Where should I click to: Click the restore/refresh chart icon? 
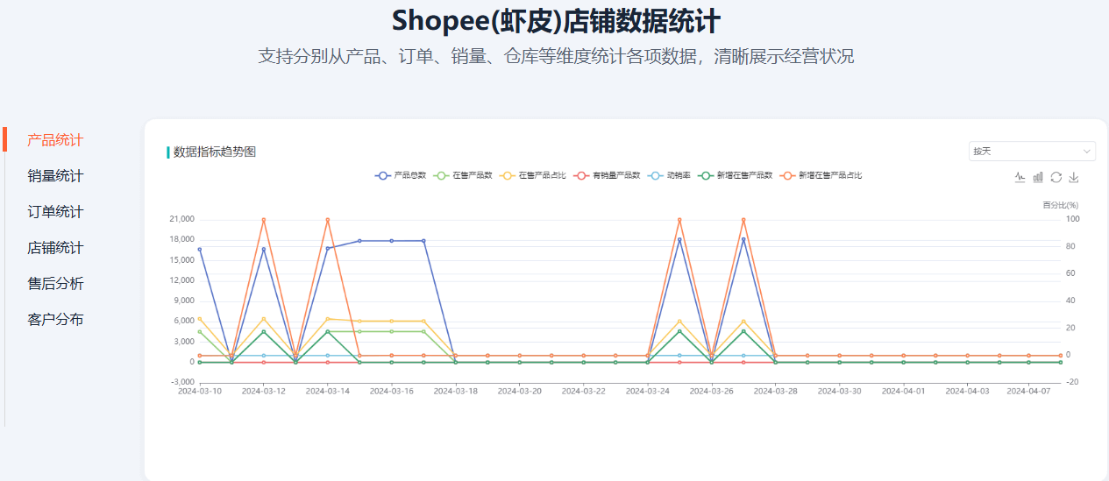click(x=1056, y=177)
